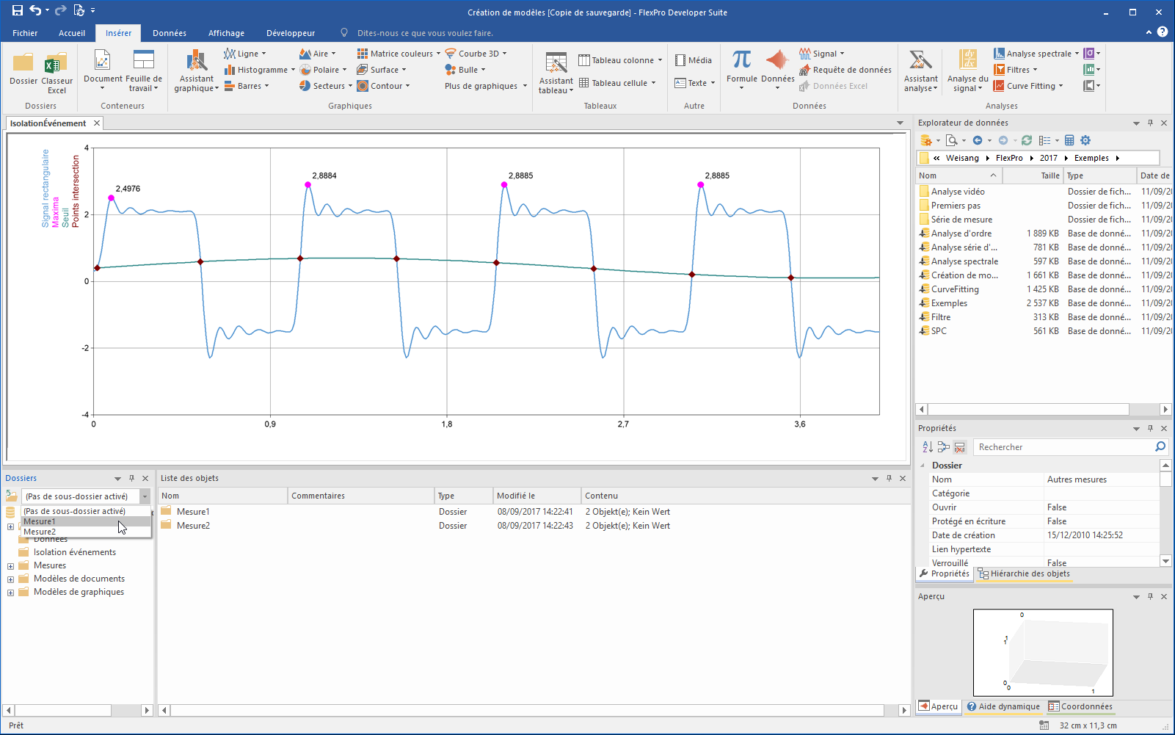Insert a new Dossier folder
This screenshot has width=1175, height=735.
23,68
